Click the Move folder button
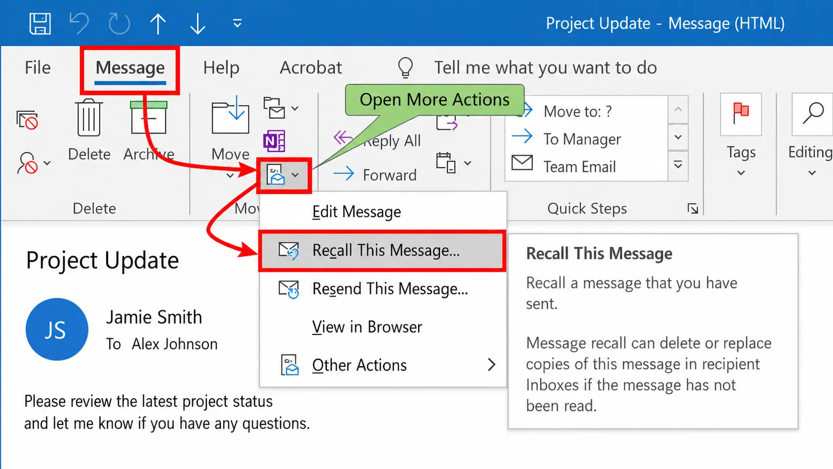Screen dimensions: 833x469 coord(230,128)
